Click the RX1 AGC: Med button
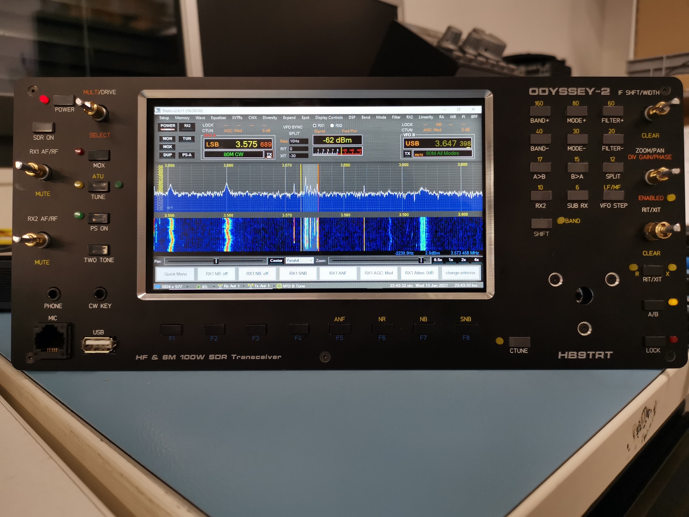Image resolution: width=689 pixels, height=517 pixels. point(378,273)
